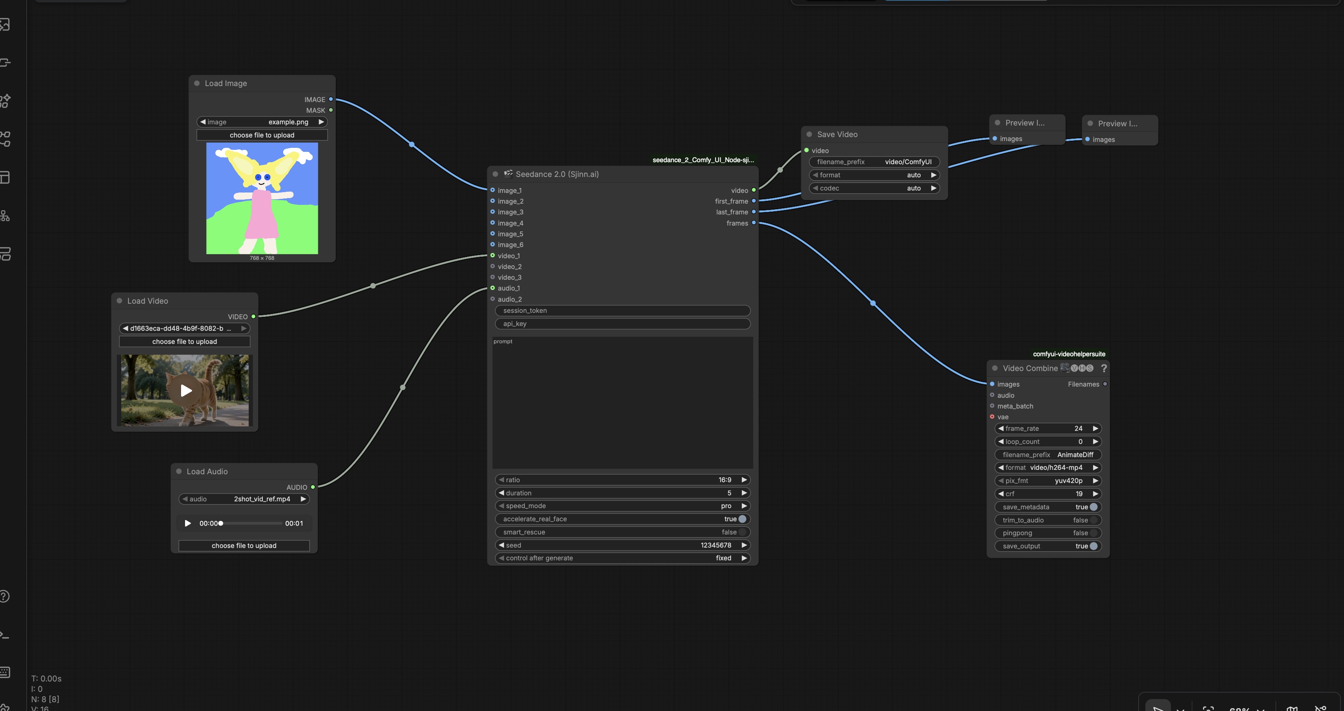Click filename_prefix field showing AnimateDiff
The height and width of the screenshot is (711, 1344).
(x=1048, y=455)
